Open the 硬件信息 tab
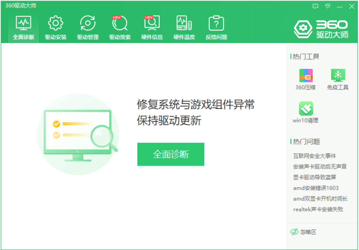Viewport: 359px width, 250px height. click(x=152, y=28)
